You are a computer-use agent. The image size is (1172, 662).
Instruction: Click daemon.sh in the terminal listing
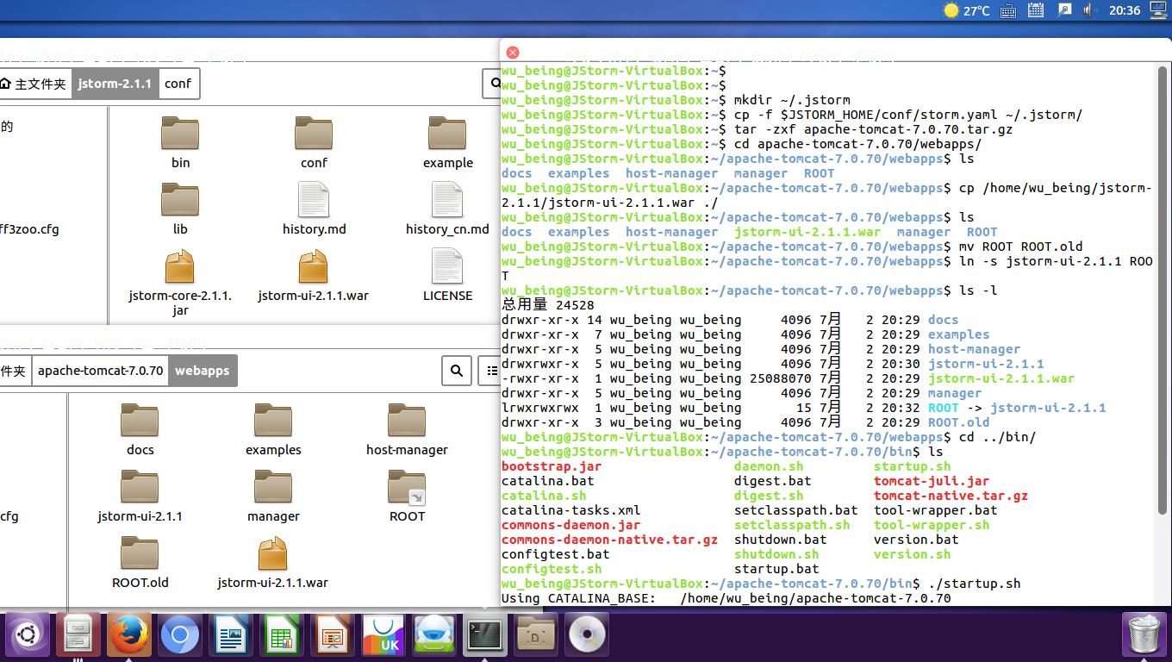[769, 466]
